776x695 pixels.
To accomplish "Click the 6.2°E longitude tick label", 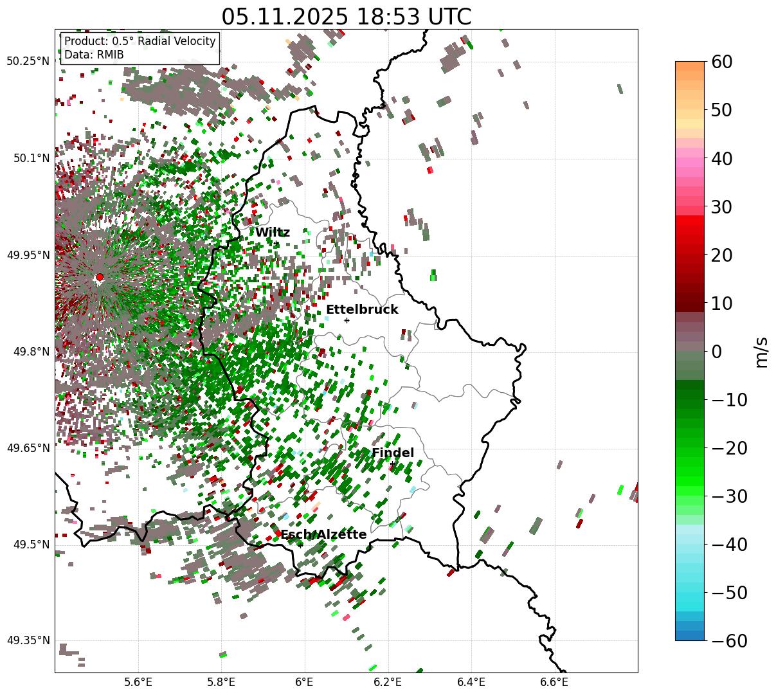I will click(388, 682).
